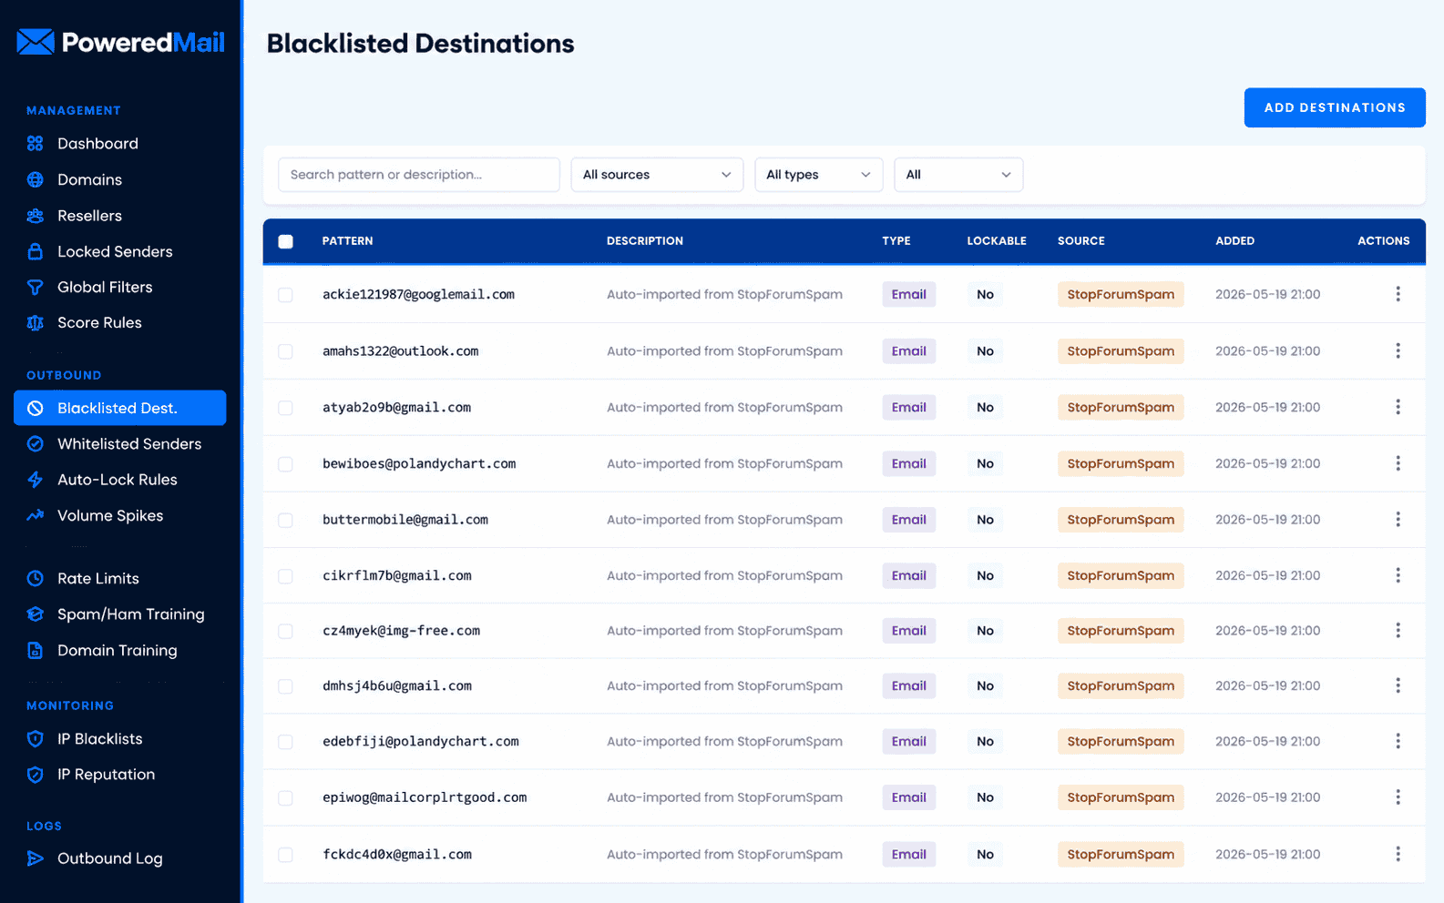1444x903 pixels.
Task: Toggle the select-all checkbox in table header
Action: coord(285,241)
